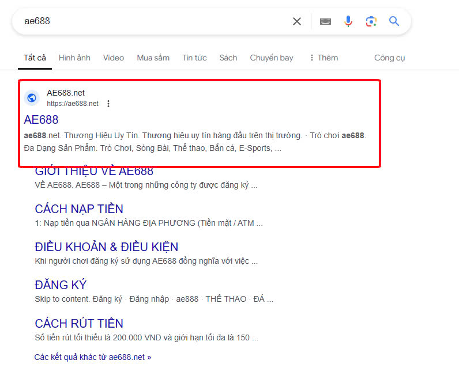
Task: Open the CÁCH RÚT TIỀN sitelink
Action: (79, 324)
